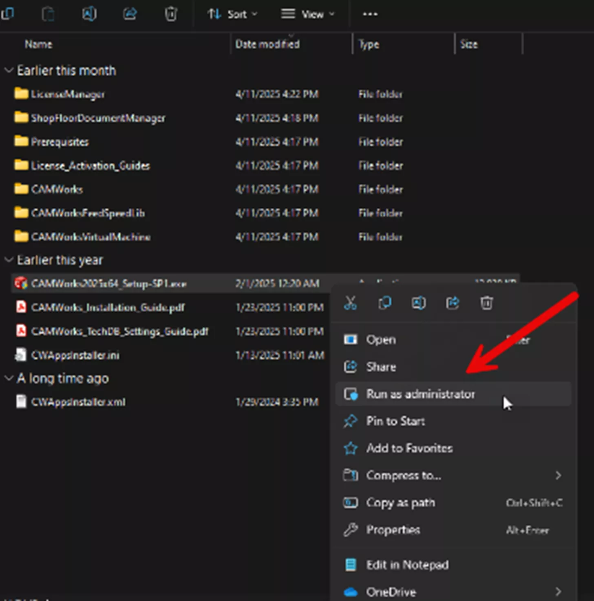Select Pin to Start
The height and width of the screenshot is (601, 594).
click(x=453, y=421)
